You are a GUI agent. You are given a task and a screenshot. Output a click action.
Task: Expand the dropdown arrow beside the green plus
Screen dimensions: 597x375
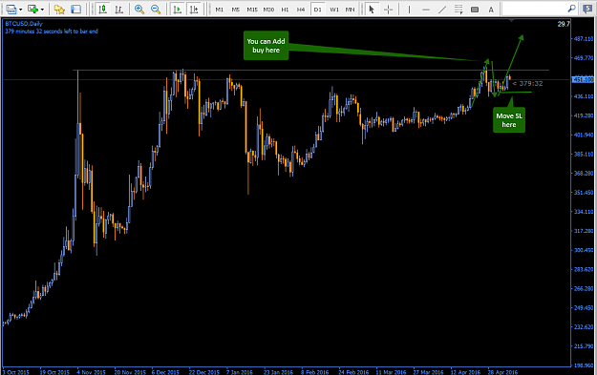(42, 10)
